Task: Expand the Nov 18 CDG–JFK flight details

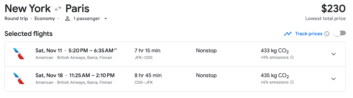Action: coord(333,79)
